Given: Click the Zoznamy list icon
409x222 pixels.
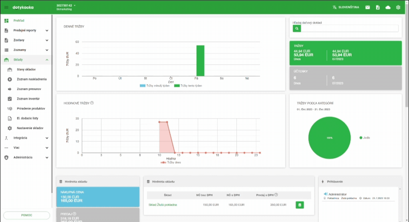Looking at the screenshot, I should click(6, 50).
